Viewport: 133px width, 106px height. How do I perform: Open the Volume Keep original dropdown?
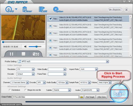click(110, 82)
